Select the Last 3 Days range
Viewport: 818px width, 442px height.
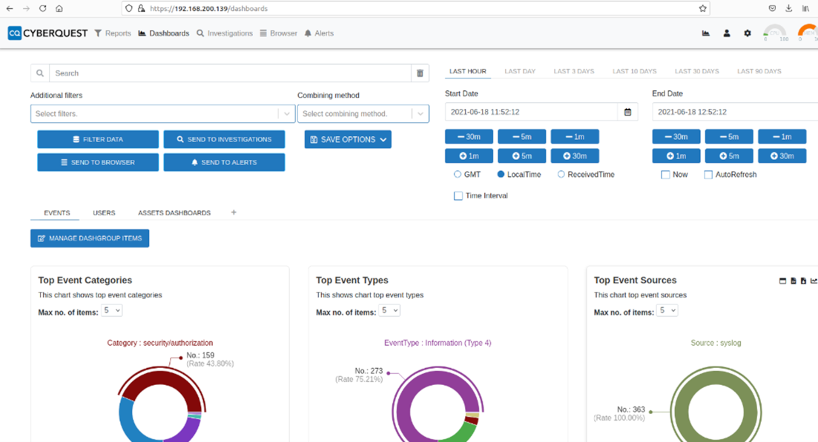tap(574, 71)
